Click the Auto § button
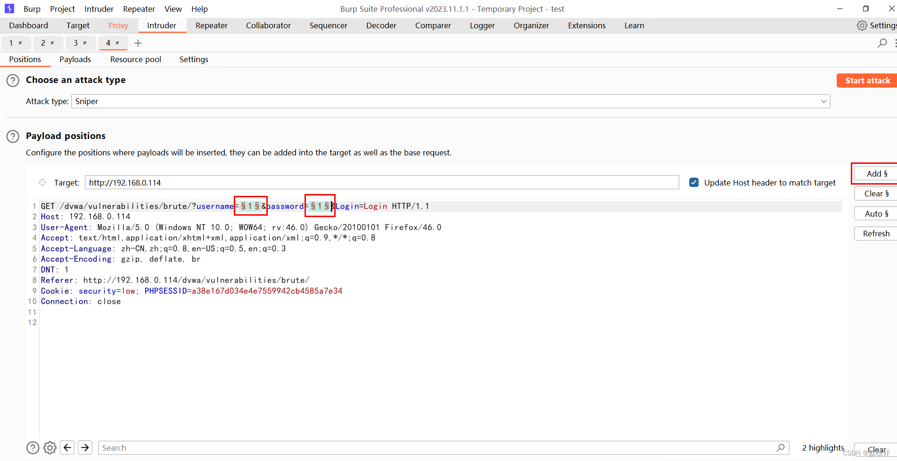The image size is (897, 461). pos(877,214)
